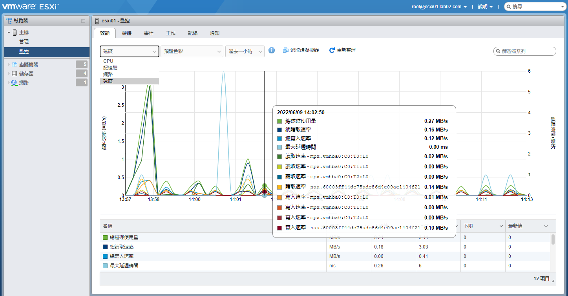Viewport: 568px width, 296px height.
Task: Click the 總寫入速率 blue swatch in table
Action: click(x=105, y=256)
